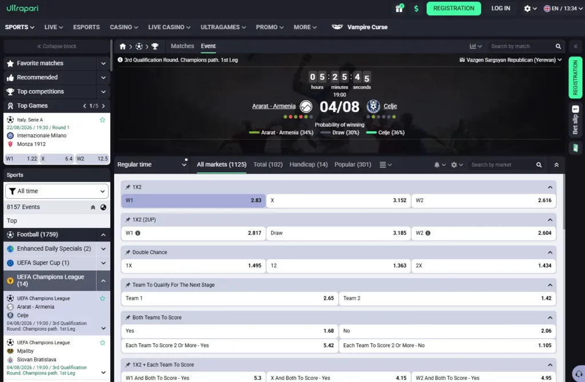The image size is (585, 382).
Task: Click in the Search by match field
Action: click(522, 46)
